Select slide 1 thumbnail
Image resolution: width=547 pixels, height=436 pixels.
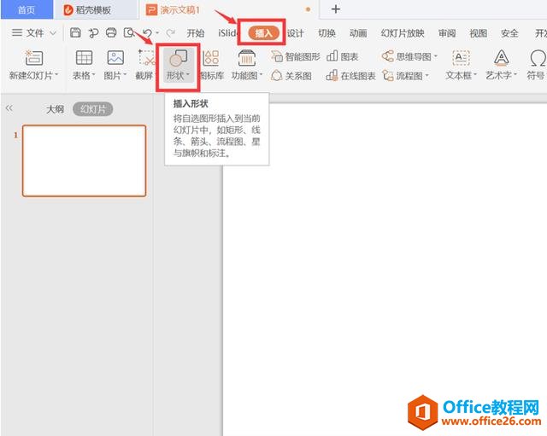coord(84,161)
